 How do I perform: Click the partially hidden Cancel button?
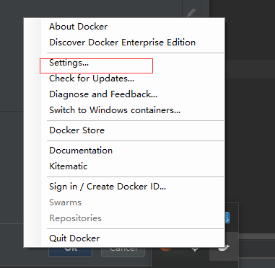123,251
